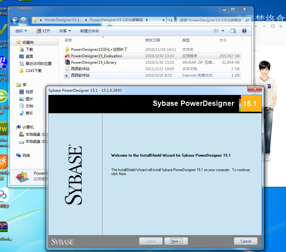This screenshot has width=286, height=252.
Task: Click the Explorer back navigation arrow
Action: [x=15, y=20]
